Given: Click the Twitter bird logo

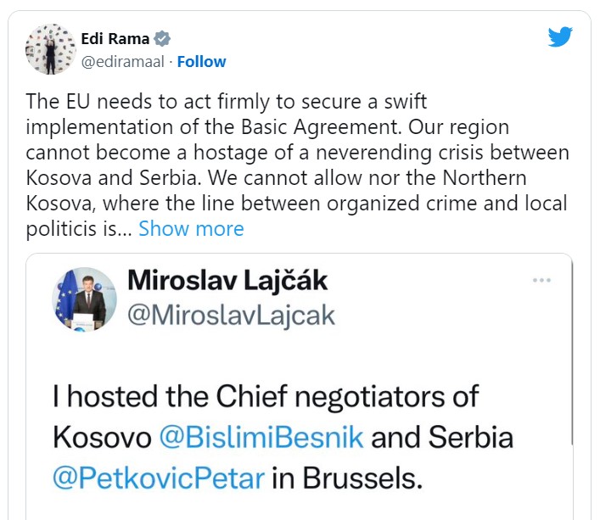Looking at the screenshot, I should point(560,36).
